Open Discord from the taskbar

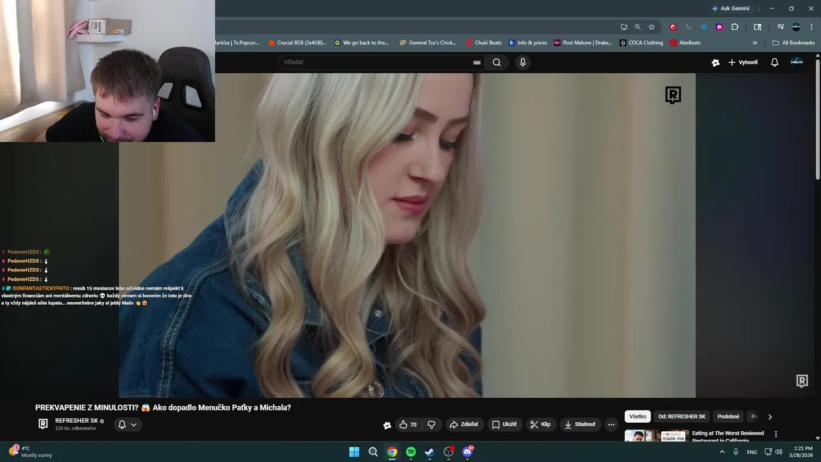[468, 452]
